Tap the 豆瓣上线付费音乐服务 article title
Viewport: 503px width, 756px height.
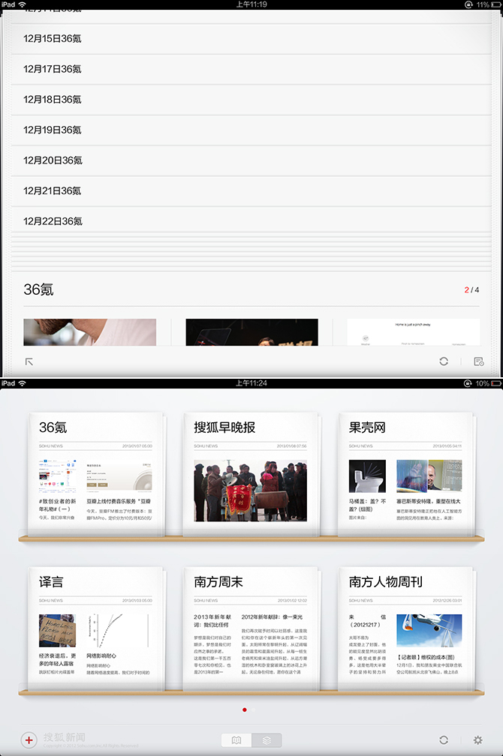[x=119, y=502]
